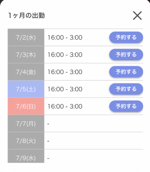Image resolution: width=150 pixels, height=172 pixels.
Task: Click the 16:00 - 3:00 time on 7/2
Action: click(x=65, y=38)
